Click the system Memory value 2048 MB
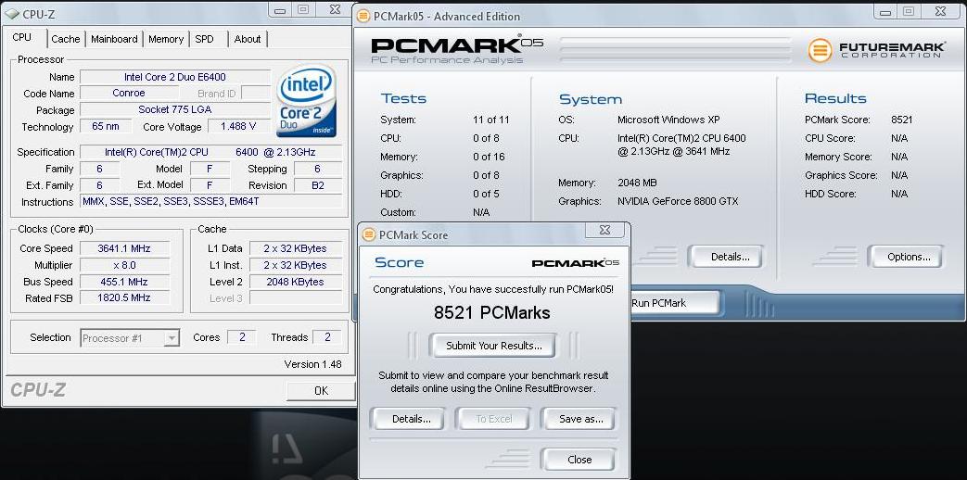 pos(637,183)
